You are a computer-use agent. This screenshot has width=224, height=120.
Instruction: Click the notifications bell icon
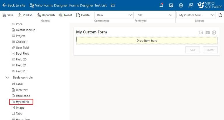[x=161, y=5]
